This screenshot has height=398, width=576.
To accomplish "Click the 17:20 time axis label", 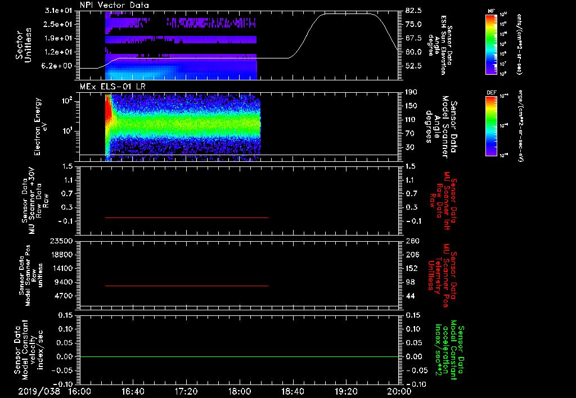I will click(x=186, y=391).
